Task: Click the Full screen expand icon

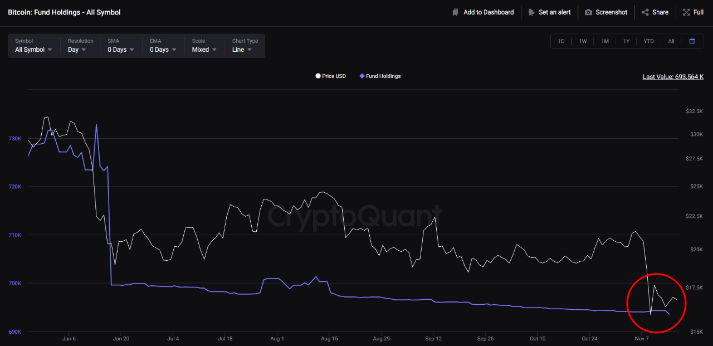Action: coord(686,12)
